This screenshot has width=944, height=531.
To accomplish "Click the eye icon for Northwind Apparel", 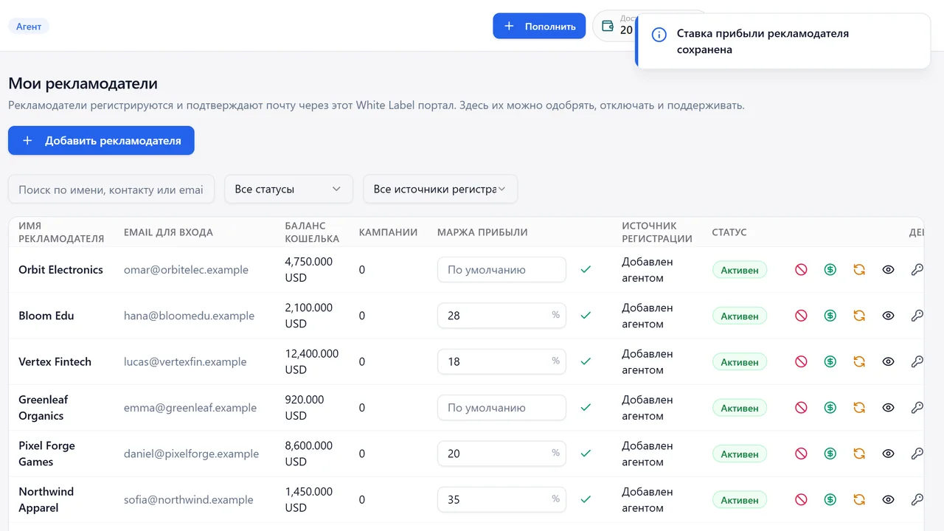I will [x=889, y=500].
